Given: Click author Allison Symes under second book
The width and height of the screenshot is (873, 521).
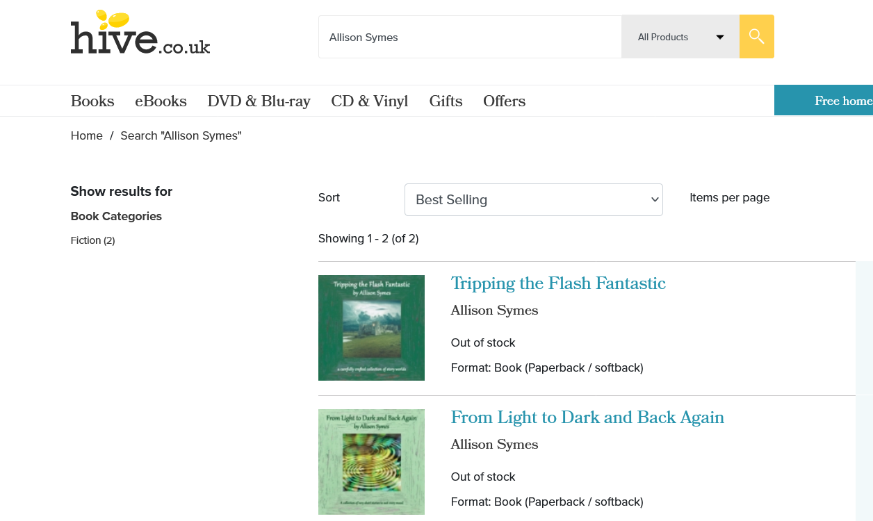Looking at the screenshot, I should click(494, 445).
